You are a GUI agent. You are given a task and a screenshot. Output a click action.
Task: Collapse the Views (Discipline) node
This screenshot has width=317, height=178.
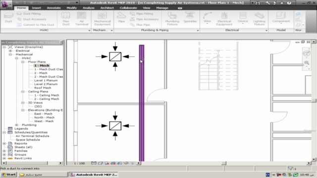tap(4, 47)
